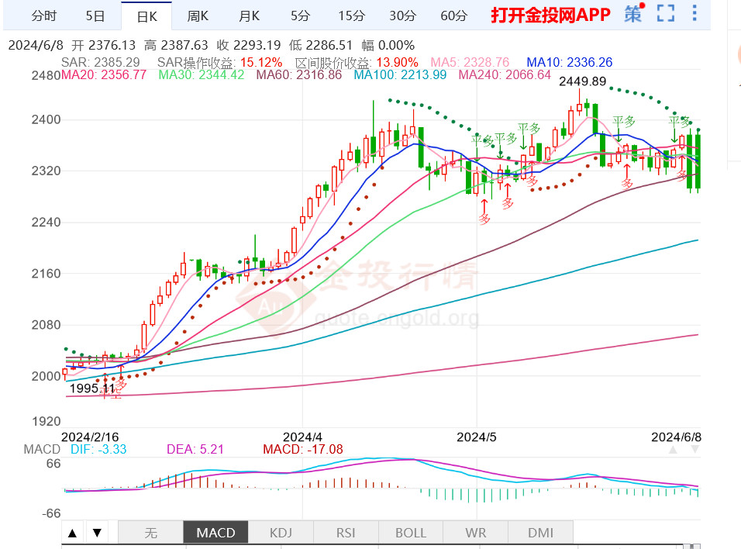Image resolution: width=741 pixels, height=549 pixels.
Task: Open the 打开金投网APP link
Action: [550, 16]
